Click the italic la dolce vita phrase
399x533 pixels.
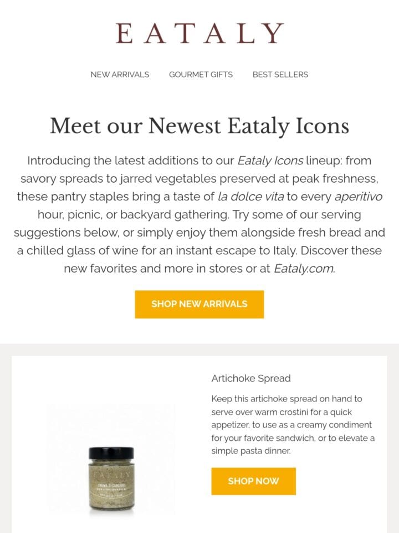click(250, 197)
